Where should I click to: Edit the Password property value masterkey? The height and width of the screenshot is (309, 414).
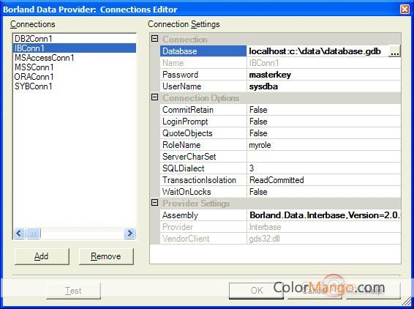click(324, 75)
